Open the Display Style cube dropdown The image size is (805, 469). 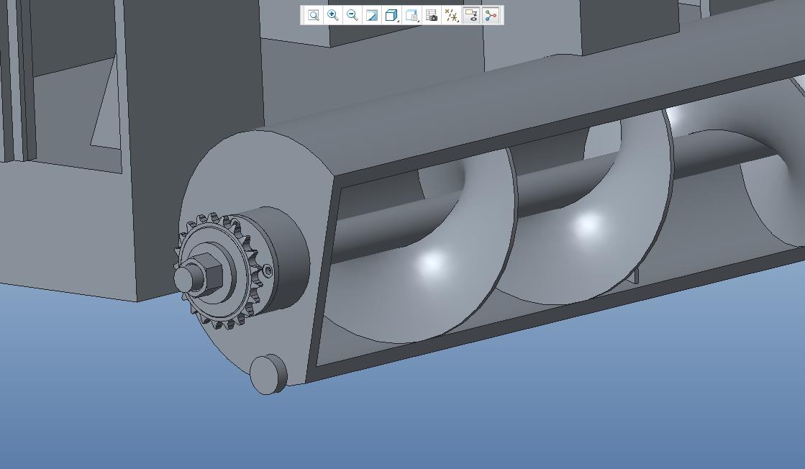(392, 15)
